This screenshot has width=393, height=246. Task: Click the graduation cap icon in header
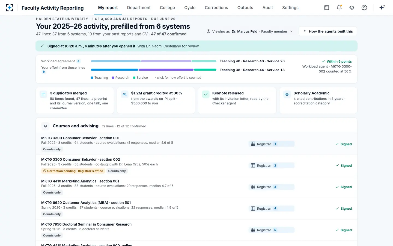tap(352, 8)
